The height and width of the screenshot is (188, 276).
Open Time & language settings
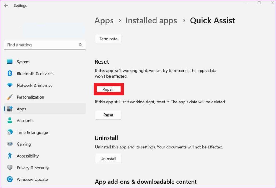coord(45,132)
